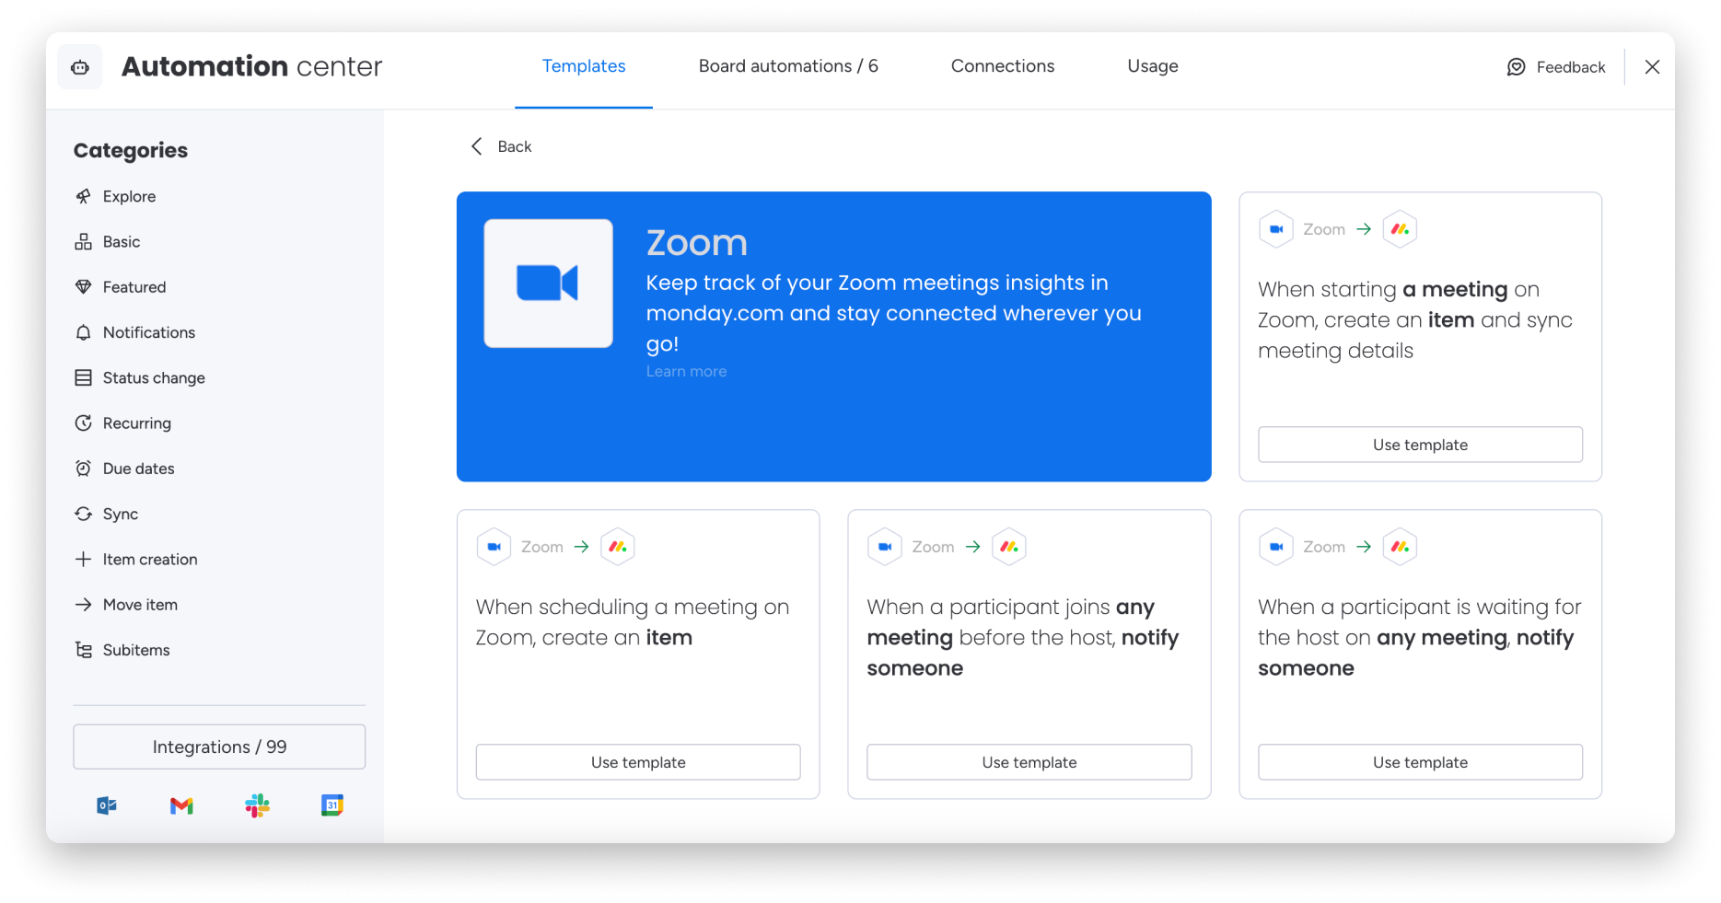The width and height of the screenshot is (1721, 903).
Task: Click bold "item" in scheduling a meeting card
Action: coord(669,638)
